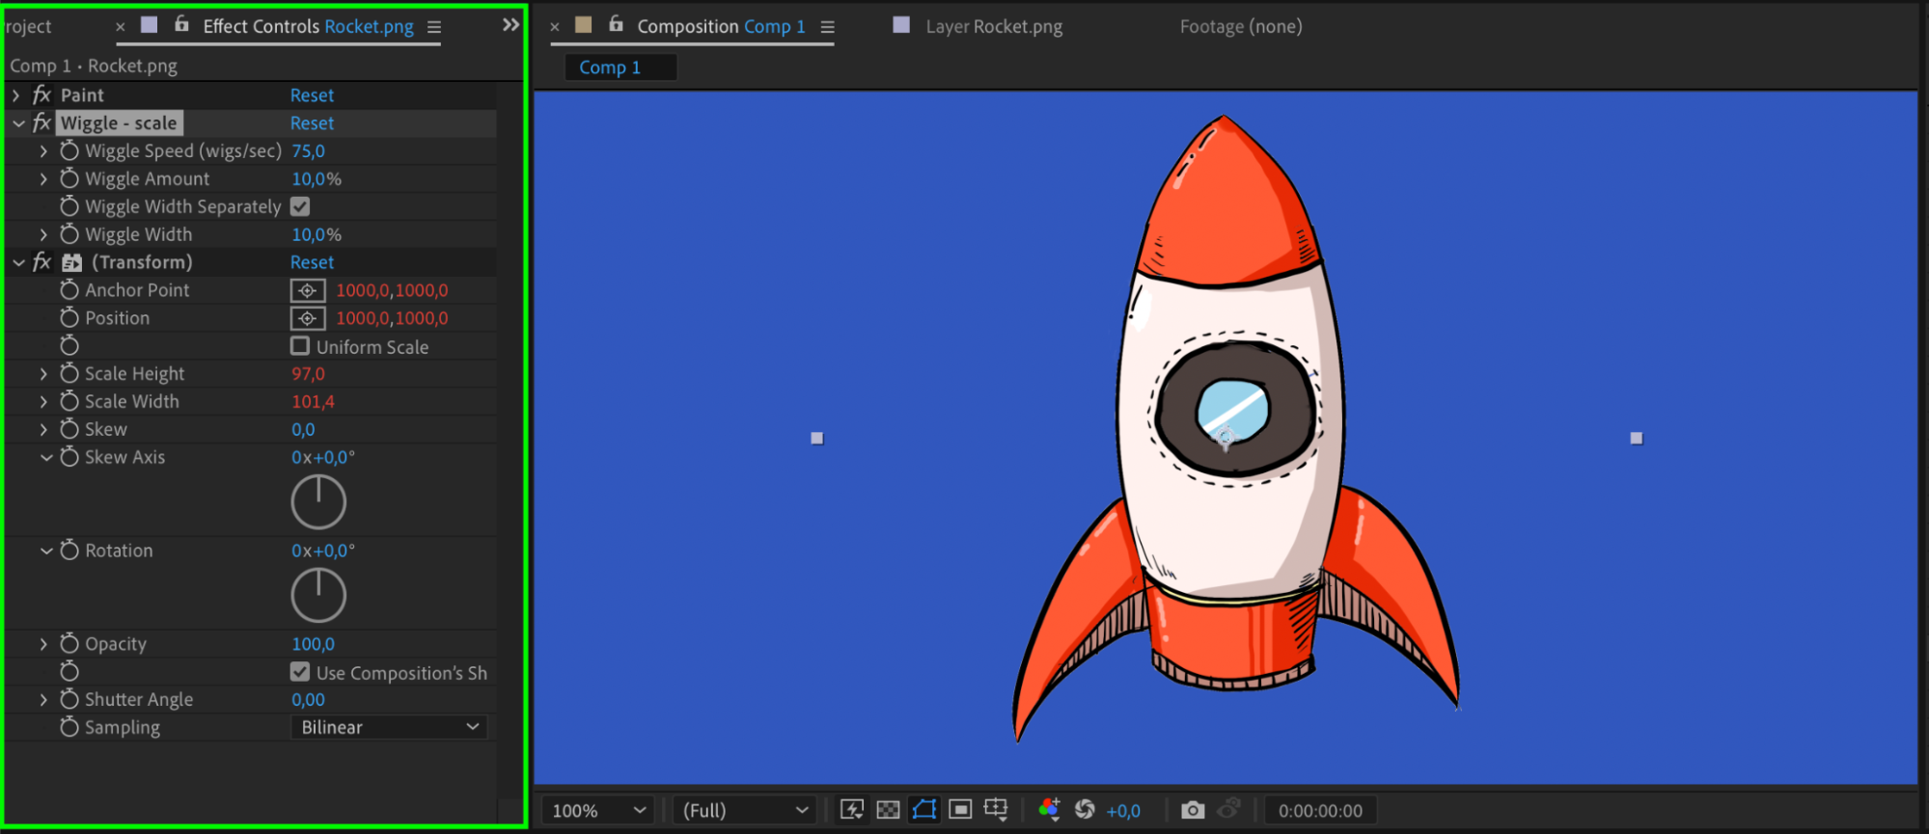Take a snapshot with camera icon

[1193, 810]
